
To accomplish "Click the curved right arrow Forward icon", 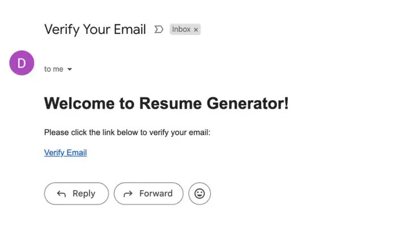I will 128,194.
